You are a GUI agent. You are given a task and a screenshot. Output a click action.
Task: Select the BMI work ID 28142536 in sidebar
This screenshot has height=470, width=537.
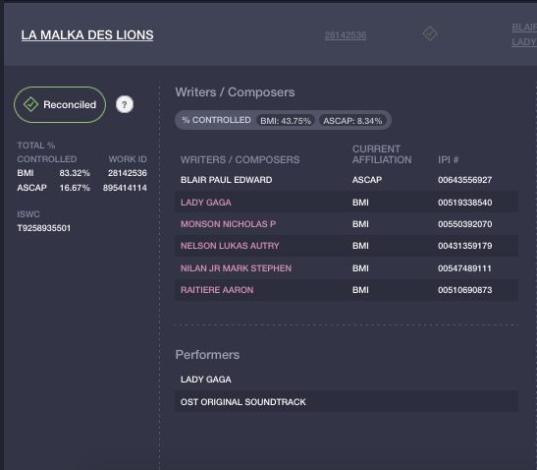point(128,173)
